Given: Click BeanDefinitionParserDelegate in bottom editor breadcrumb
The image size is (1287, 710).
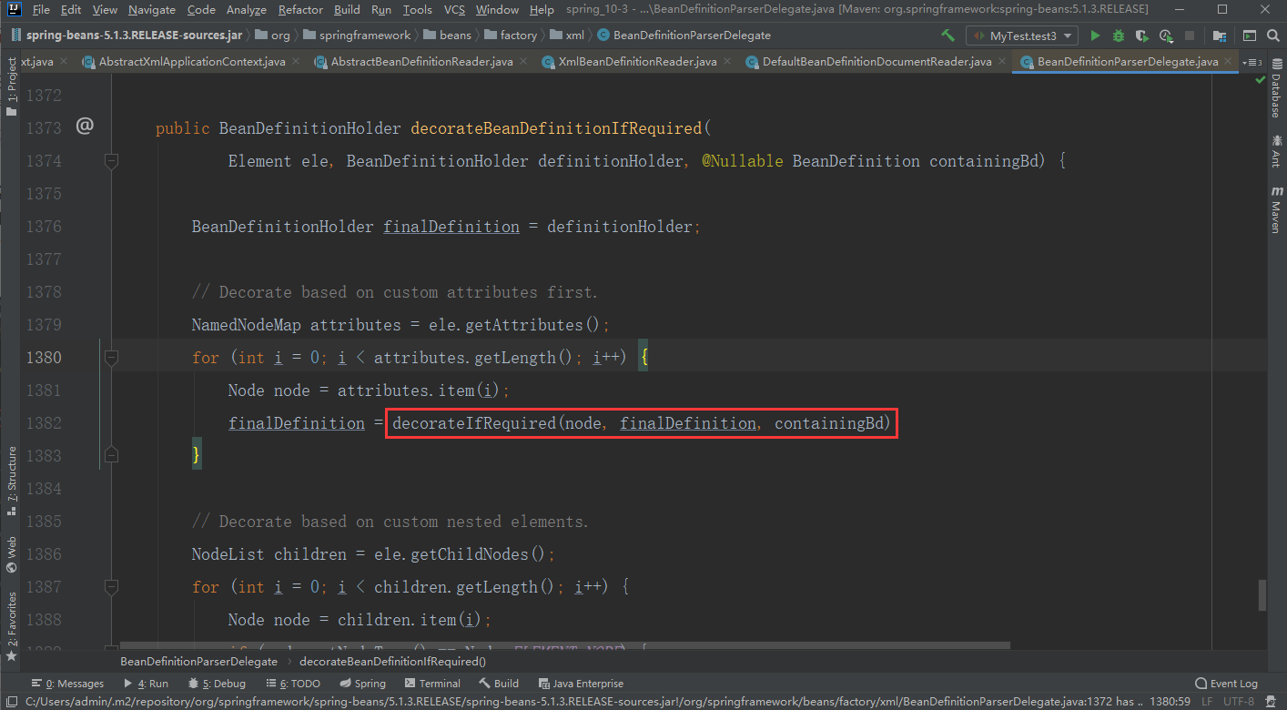Looking at the screenshot, I should (198, 662).
